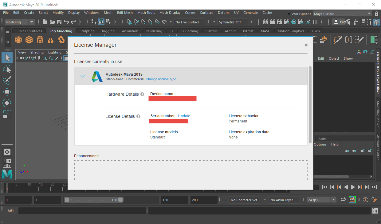The height and width of the screenshot is (224, 381).
Task: Create a polygon sphere from shelf
Action: [x=18, y=40]
